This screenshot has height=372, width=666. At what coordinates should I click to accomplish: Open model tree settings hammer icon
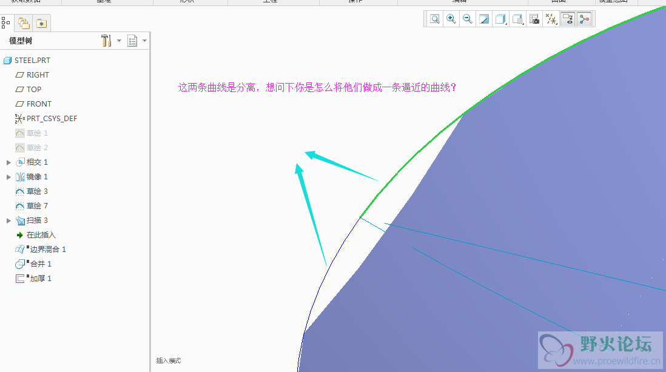pyautogui.click(x=106, y=41)
